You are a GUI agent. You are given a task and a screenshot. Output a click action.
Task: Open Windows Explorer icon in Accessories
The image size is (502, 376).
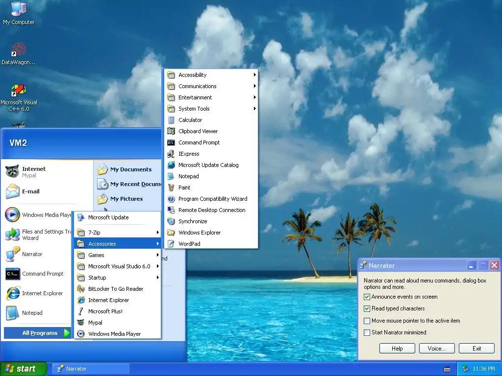(x=171, y=233)
